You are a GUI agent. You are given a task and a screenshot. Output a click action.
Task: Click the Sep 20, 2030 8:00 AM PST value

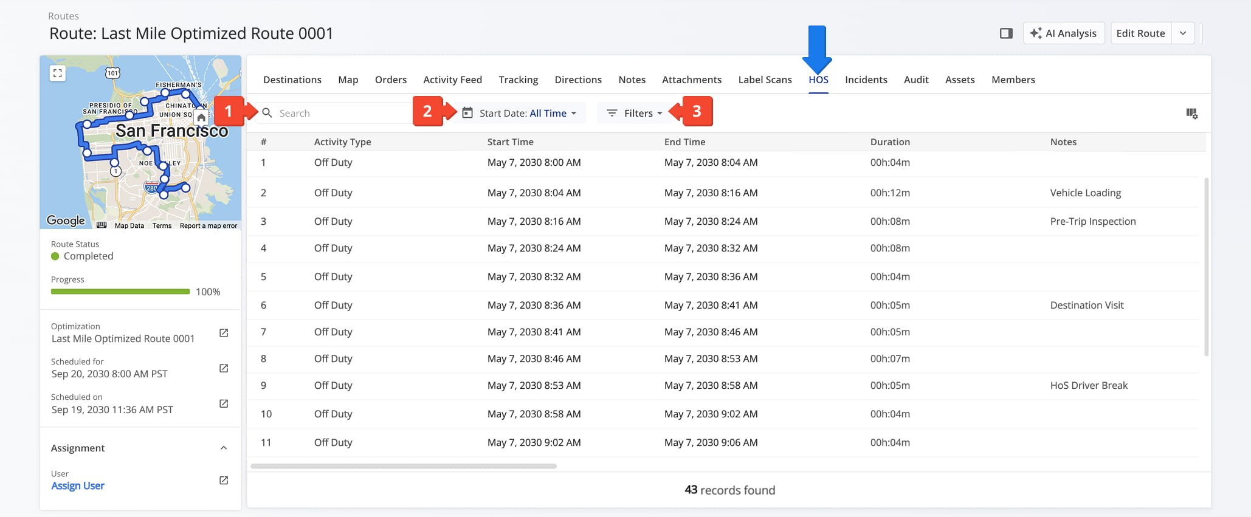[x=109, y=374]
